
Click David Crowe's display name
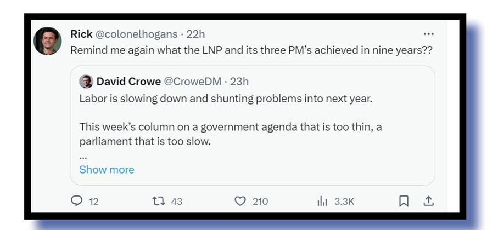click(128, 82)
